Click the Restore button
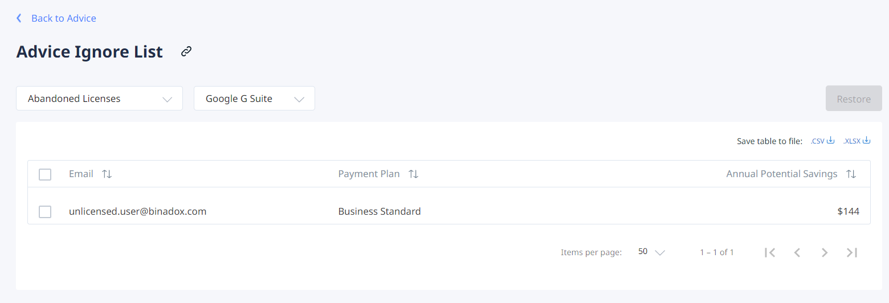Viewport: 889px width, 303px height. [x=854, y=99]
